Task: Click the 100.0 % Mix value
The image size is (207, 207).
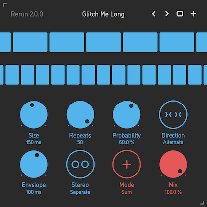Action: tap(173, 192)
